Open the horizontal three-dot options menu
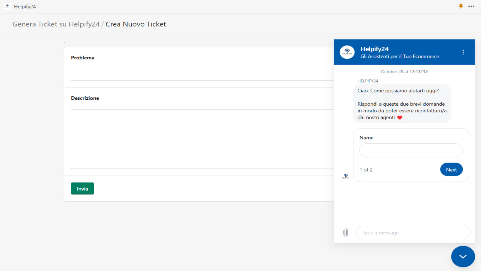The height and width of the screenshot is (271, 481). point(471,6)
